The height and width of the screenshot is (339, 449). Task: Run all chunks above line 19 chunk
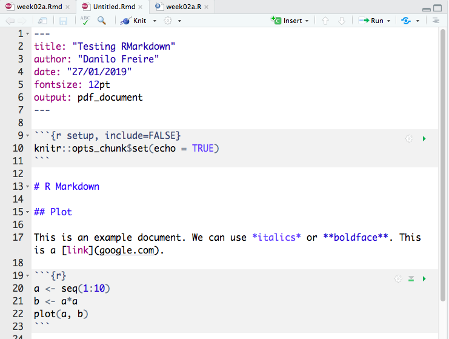point(411,278)
